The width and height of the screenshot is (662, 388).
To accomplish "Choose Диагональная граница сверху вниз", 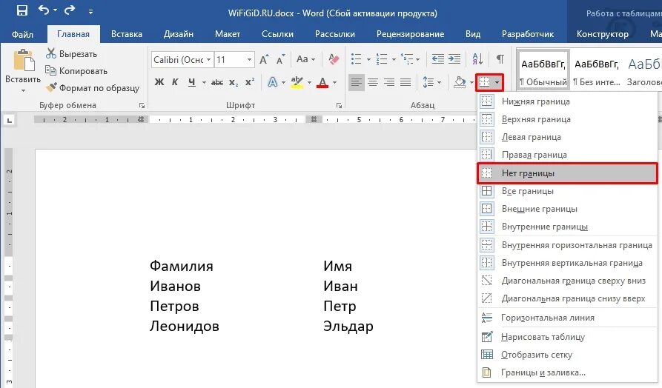I will 567,281.
